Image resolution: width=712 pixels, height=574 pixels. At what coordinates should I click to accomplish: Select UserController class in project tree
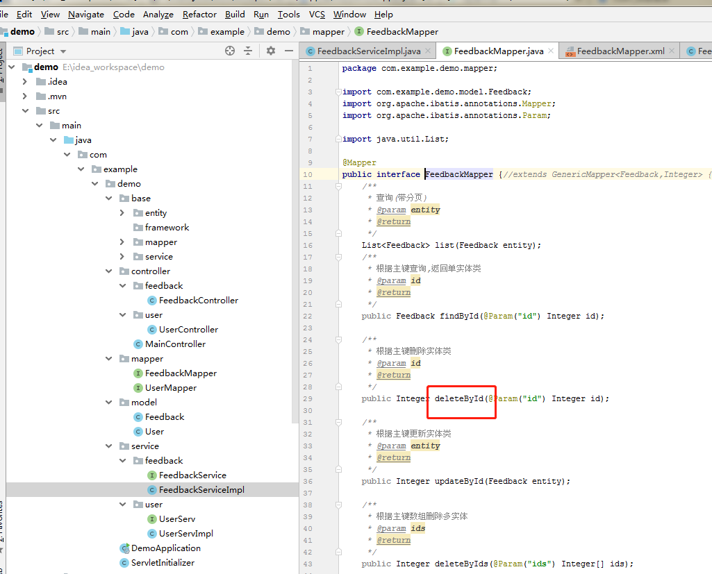pos(188,330)
